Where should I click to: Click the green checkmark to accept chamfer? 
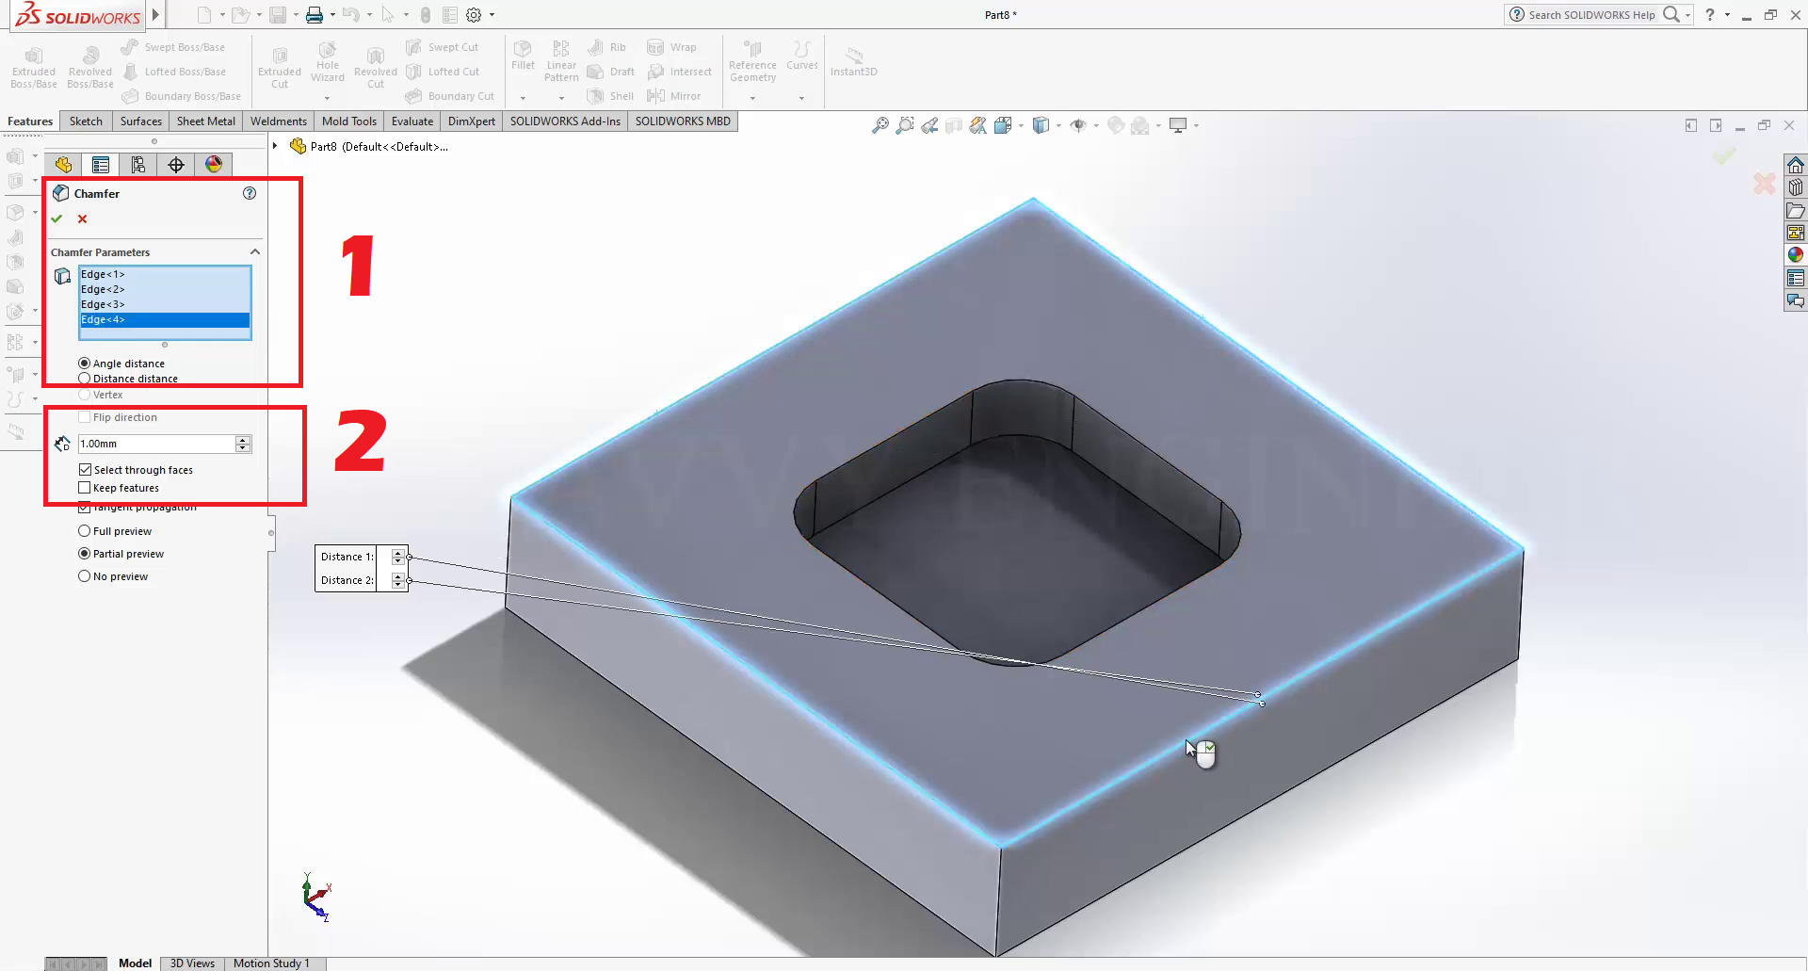point(56,218)
